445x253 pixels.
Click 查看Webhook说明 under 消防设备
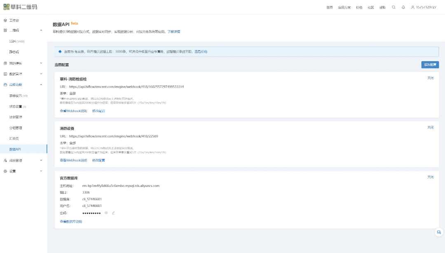[x=73, y=160]
